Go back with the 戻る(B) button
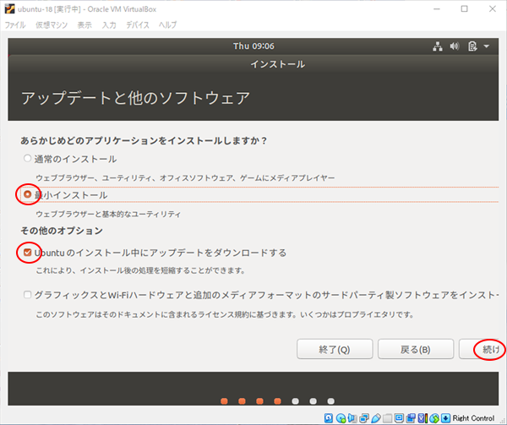 pos(416,349)
